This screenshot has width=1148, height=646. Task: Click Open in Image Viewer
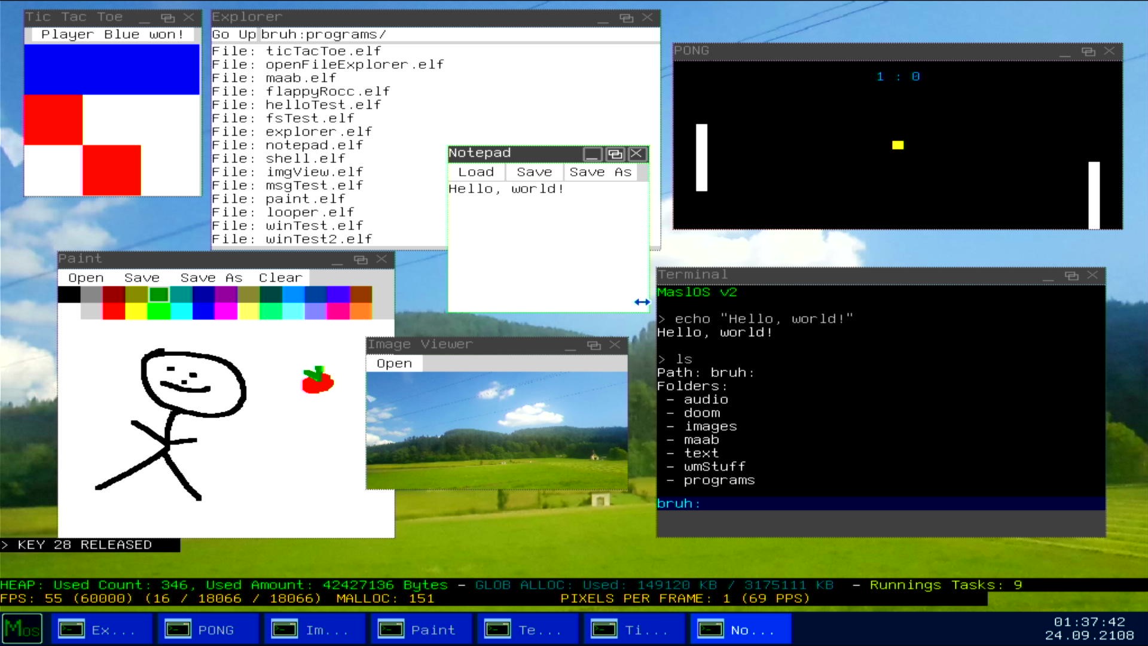(x=394, y=364)
